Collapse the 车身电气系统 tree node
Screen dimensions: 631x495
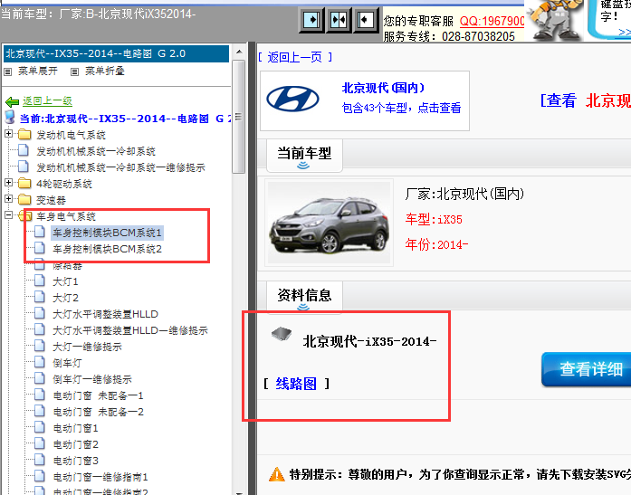[8, 215]
